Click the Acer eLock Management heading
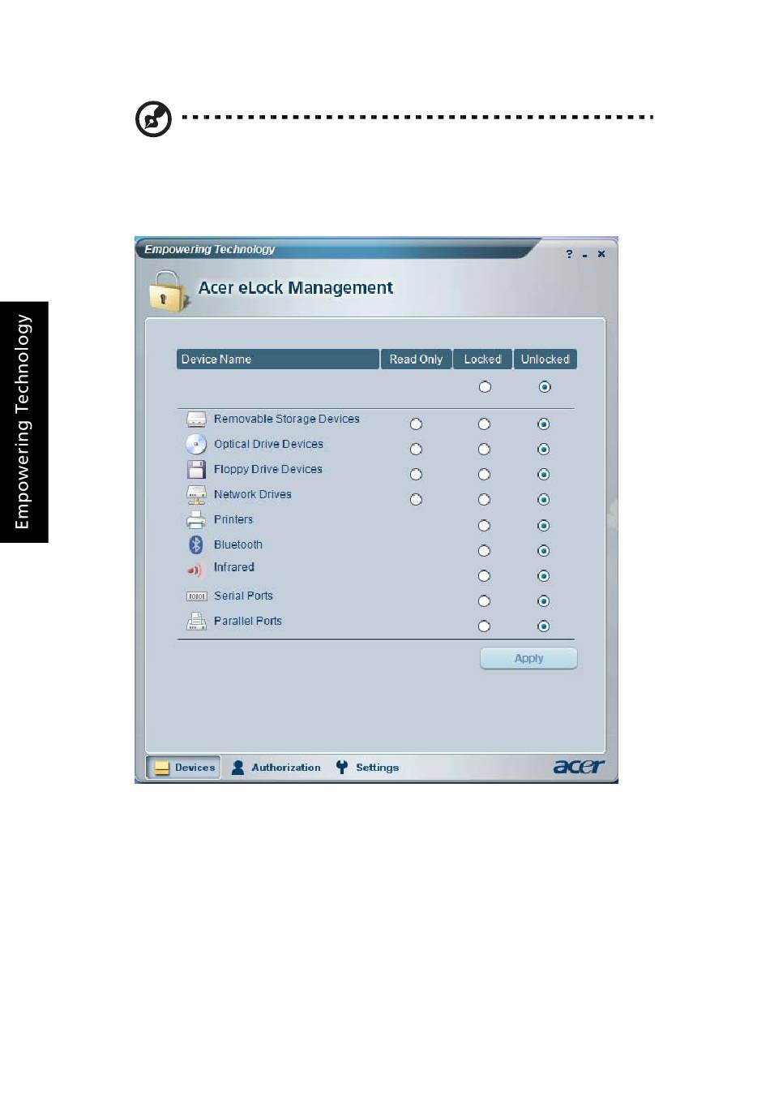 296,288
